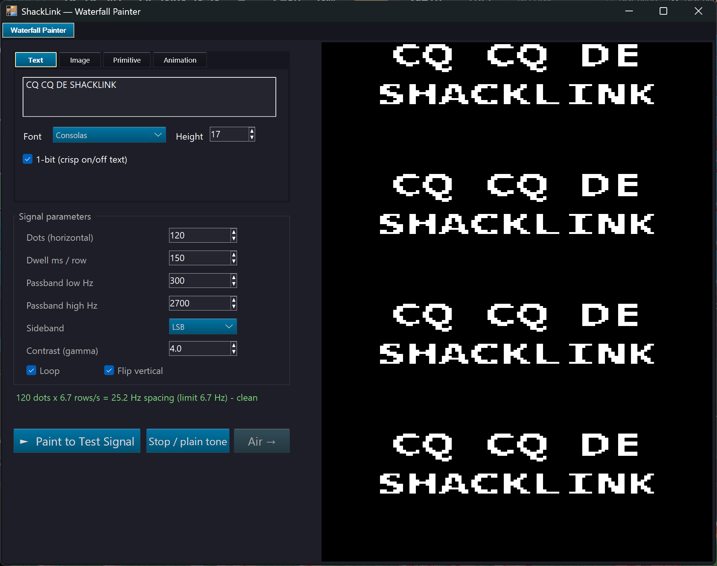717x566 pixels.
Task: Click the Height value field
Action: point(229,134)
